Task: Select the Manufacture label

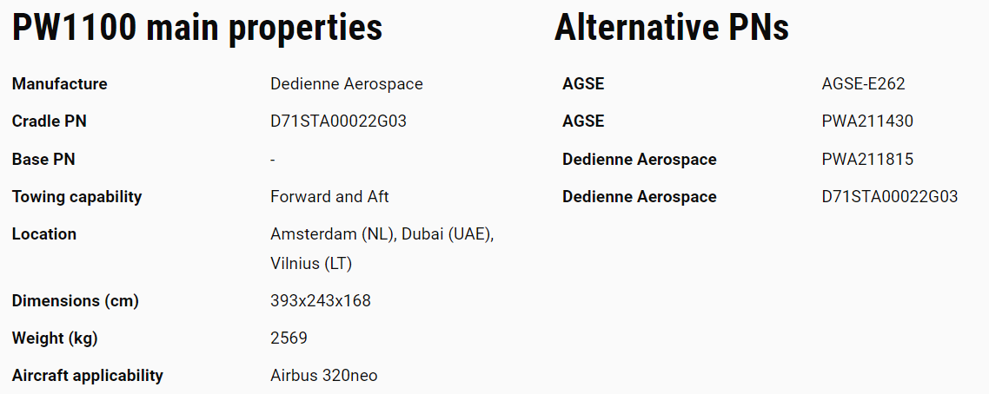Action: point(59,83)
